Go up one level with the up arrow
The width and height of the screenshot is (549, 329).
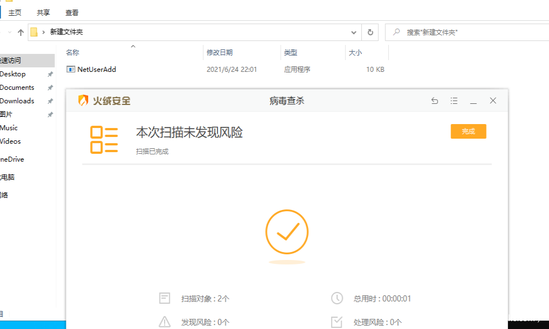(21, 33)
